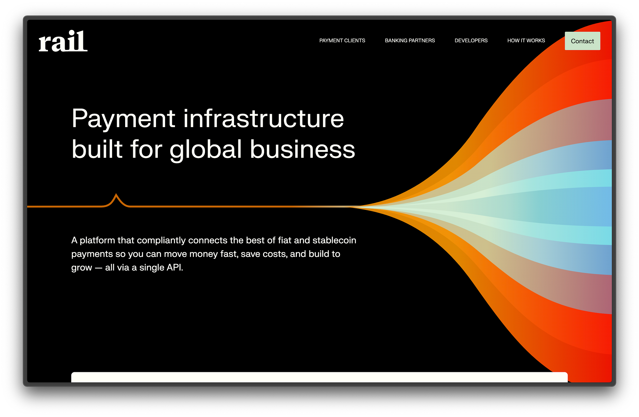
Task: Open the How It Works section
Action: [x=526, y=41]
